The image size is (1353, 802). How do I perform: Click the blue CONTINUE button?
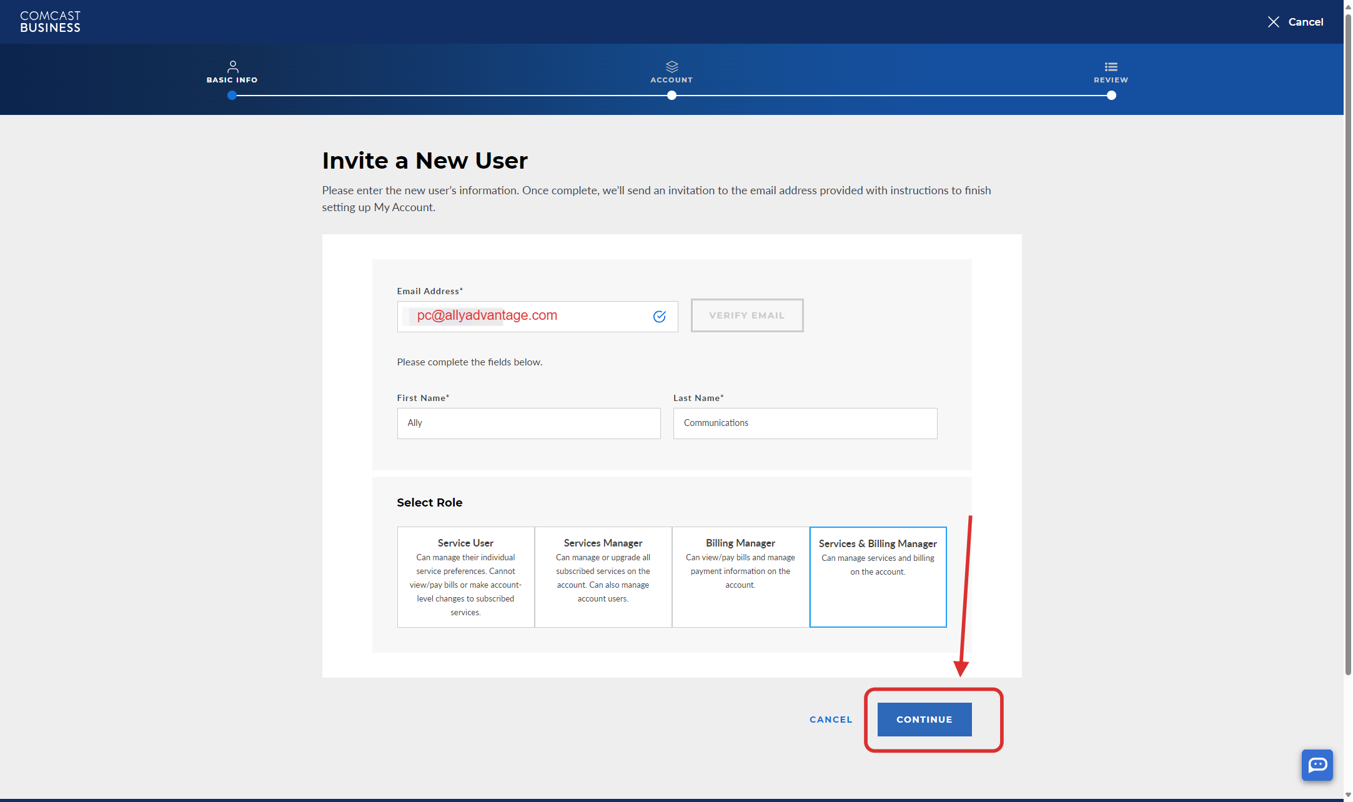(x=924, y=720)
